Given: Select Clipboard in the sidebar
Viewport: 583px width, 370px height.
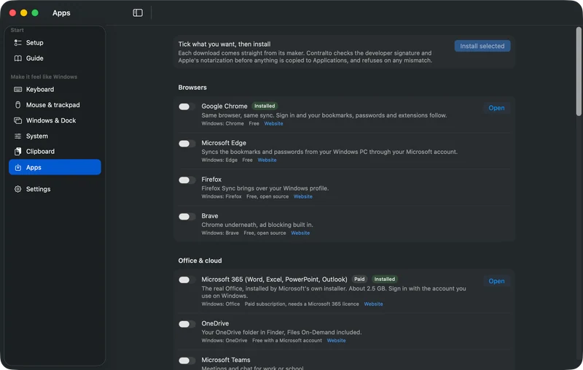Looking at the screenshot, I should point(55,152).
